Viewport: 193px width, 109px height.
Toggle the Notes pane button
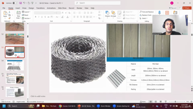(143, 102)
